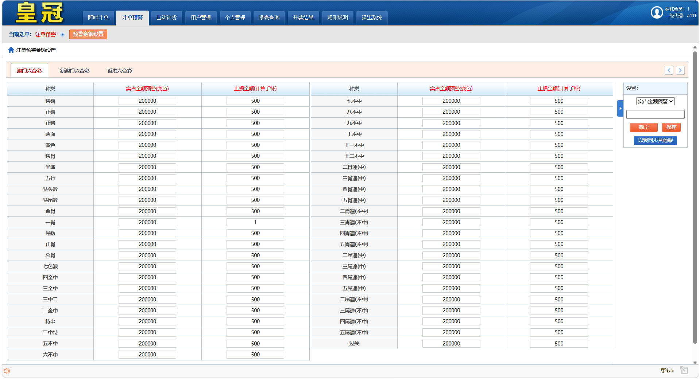Click the 以我同步其他彩 button

coord(655,140)
